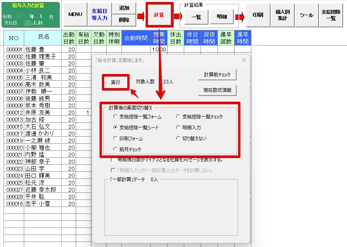Click 実行 to start the salary calculation
347x247 pixels.
[x=115, y=83]
